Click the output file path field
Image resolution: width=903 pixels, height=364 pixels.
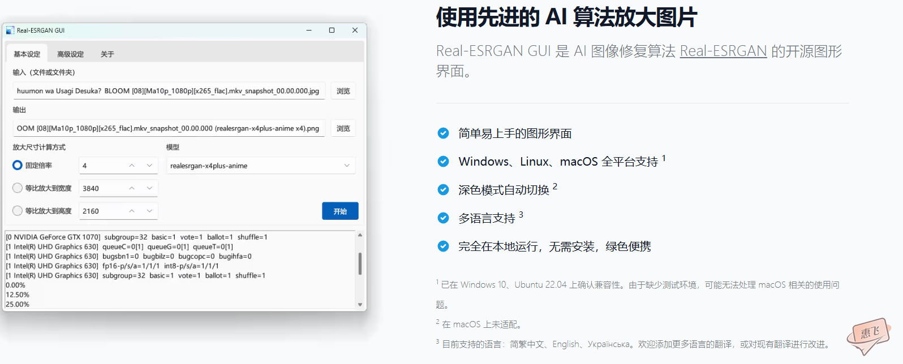tap(169, 128)
